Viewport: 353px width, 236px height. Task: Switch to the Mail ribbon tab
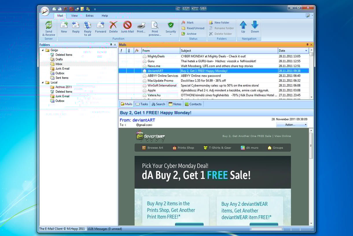point(60,16)
